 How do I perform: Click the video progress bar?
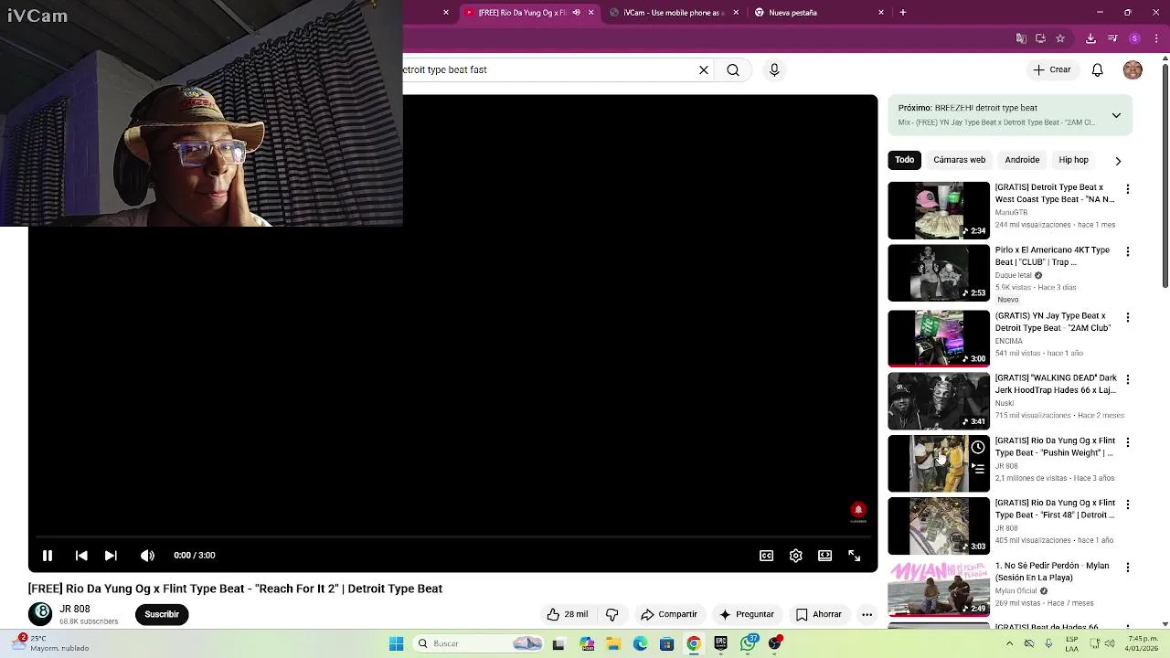click(452, 536)
